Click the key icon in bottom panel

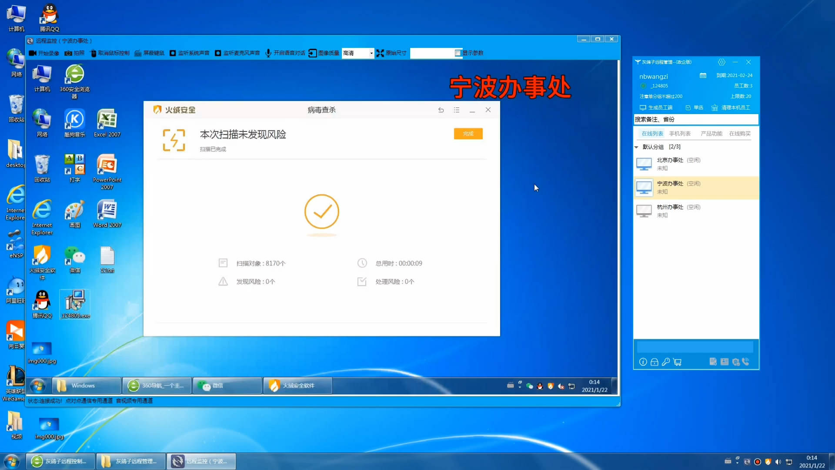pos(666,362)
